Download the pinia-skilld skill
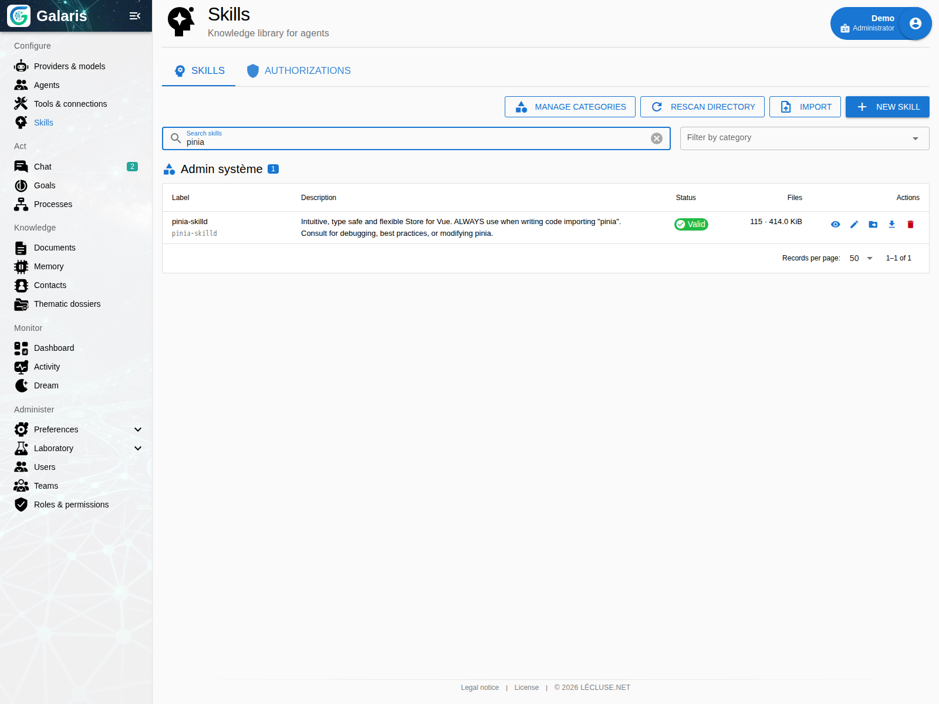 click(892, 224)
